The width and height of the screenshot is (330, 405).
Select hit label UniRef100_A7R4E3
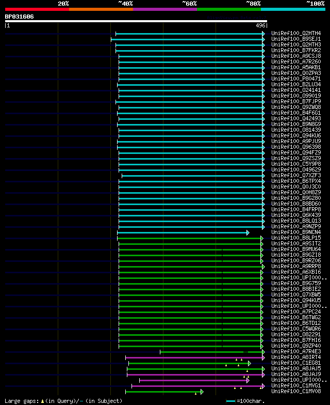[296, 351]
